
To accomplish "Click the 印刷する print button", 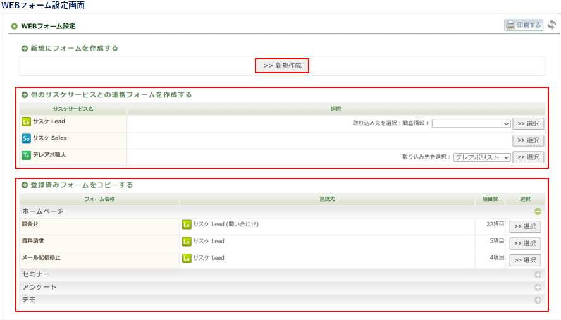I will click(x=524, y=25).
